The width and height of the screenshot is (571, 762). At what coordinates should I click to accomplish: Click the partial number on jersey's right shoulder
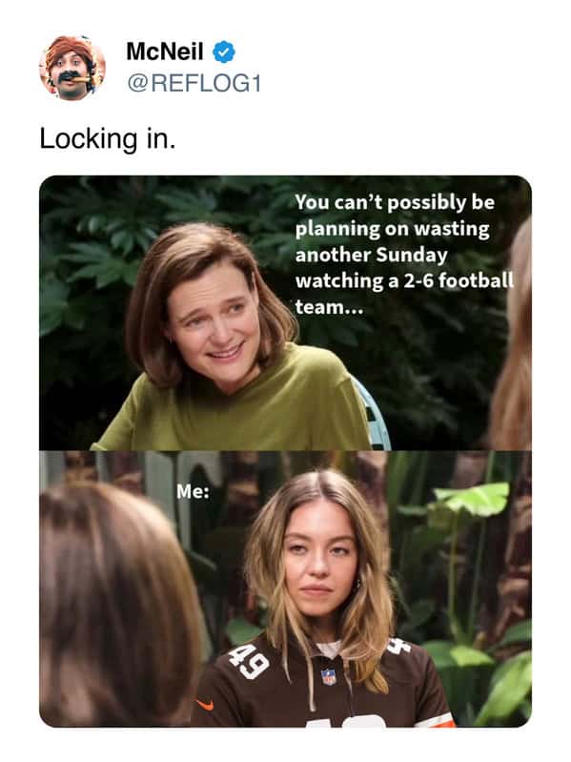pos(398,646)
